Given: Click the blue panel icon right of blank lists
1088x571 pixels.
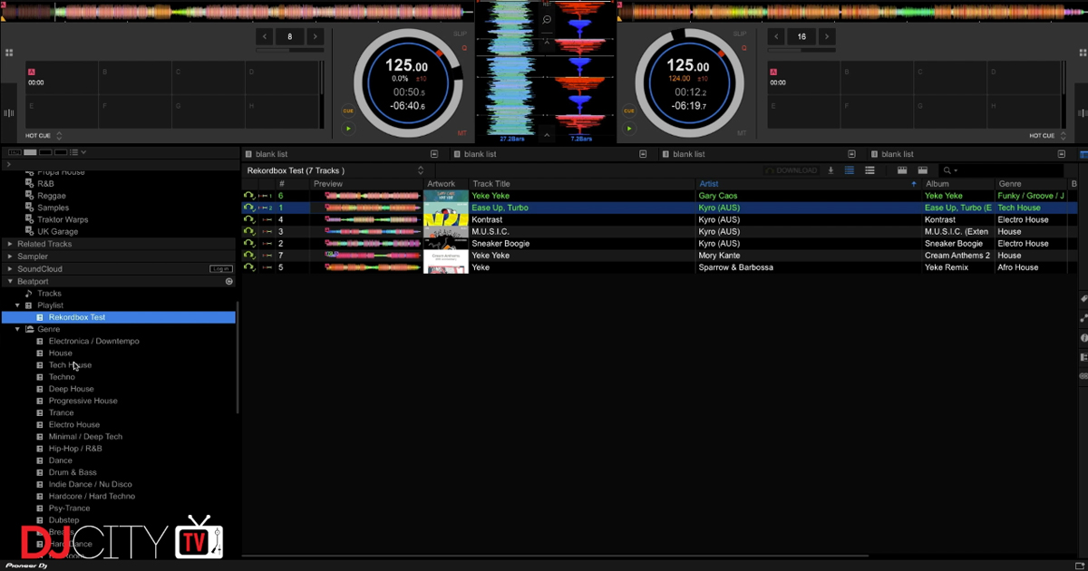Looking at the screenshot, I should pos(1083,154).
